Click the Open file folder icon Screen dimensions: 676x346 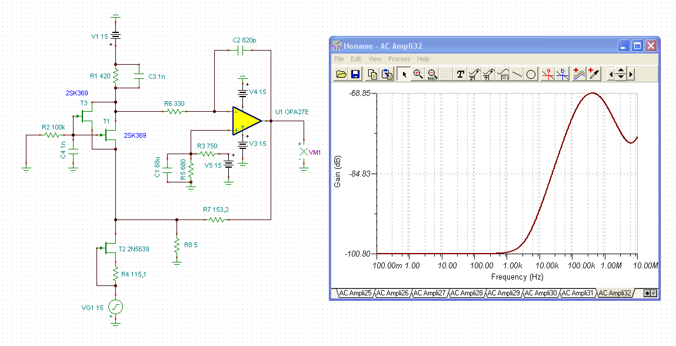coord(341,74)
